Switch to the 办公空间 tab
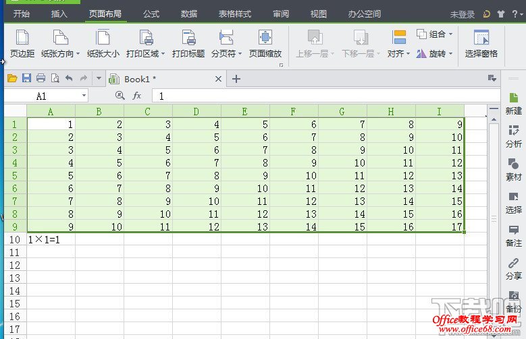Image resolution: width=526 pixels, height=339 pixels. tap(364, 14)
